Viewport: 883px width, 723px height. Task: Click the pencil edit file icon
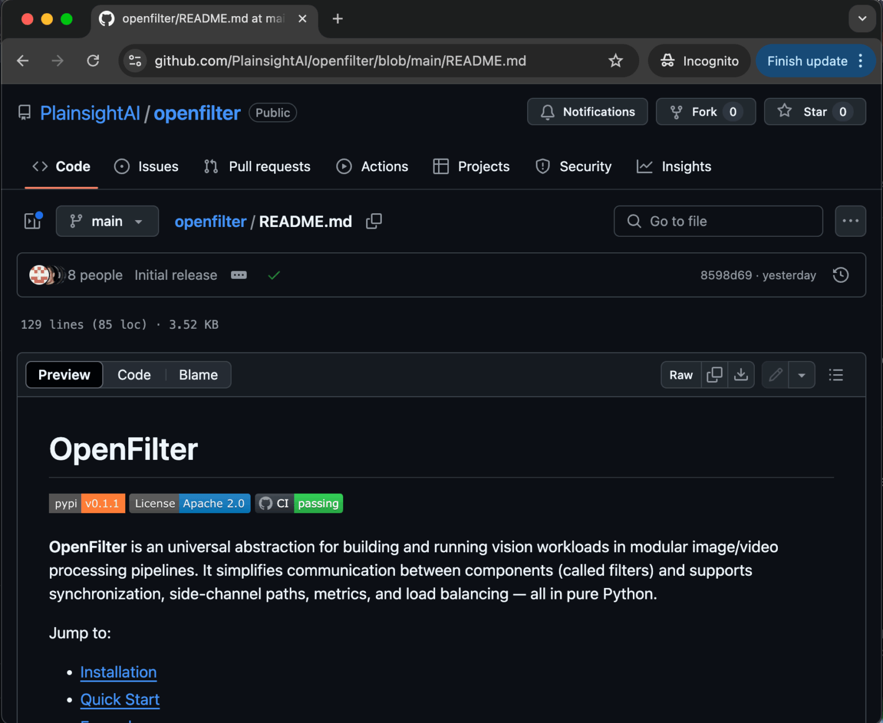click(775, 375)
